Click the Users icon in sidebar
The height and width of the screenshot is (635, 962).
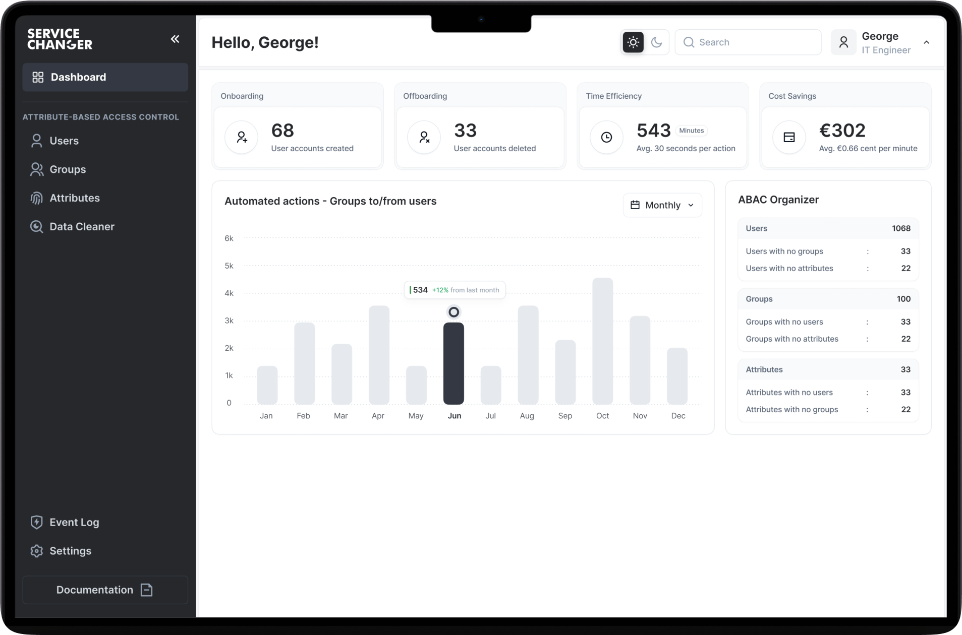tap(36, 141)
